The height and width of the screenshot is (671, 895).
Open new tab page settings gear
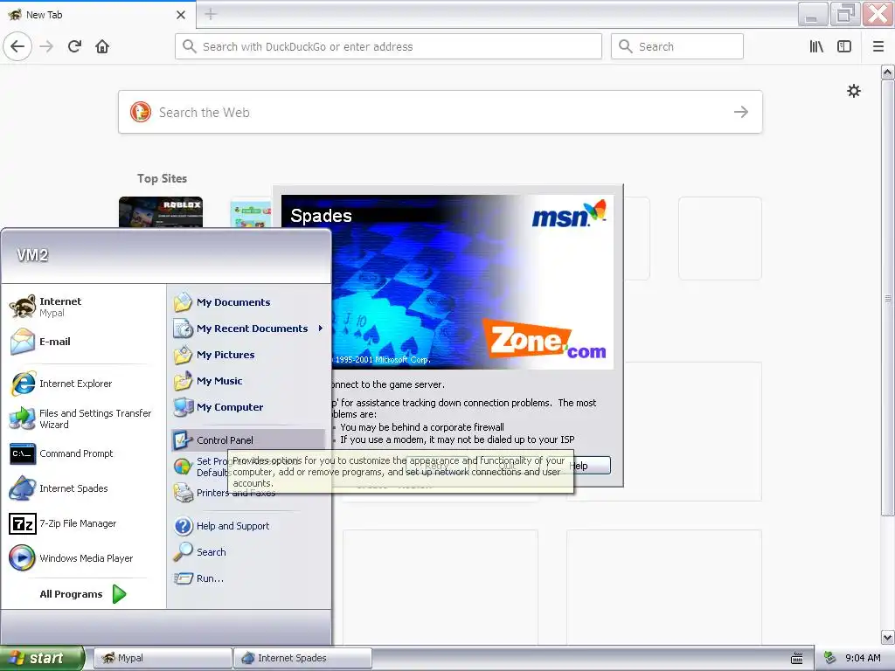pyautogui.click(x=853, y=91)
